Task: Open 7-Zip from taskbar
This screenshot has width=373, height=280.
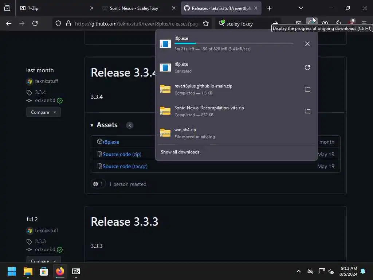Action: [76, 271]
